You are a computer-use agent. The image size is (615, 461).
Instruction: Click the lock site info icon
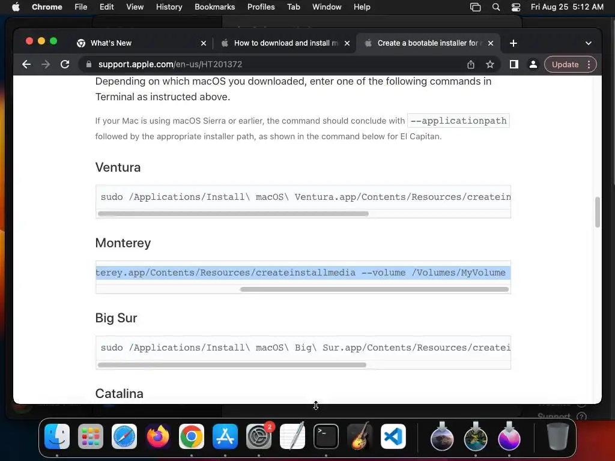[x=89, y=64]
